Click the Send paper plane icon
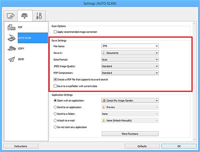This screenshot has width=200, height=152. tap(11, 59)
